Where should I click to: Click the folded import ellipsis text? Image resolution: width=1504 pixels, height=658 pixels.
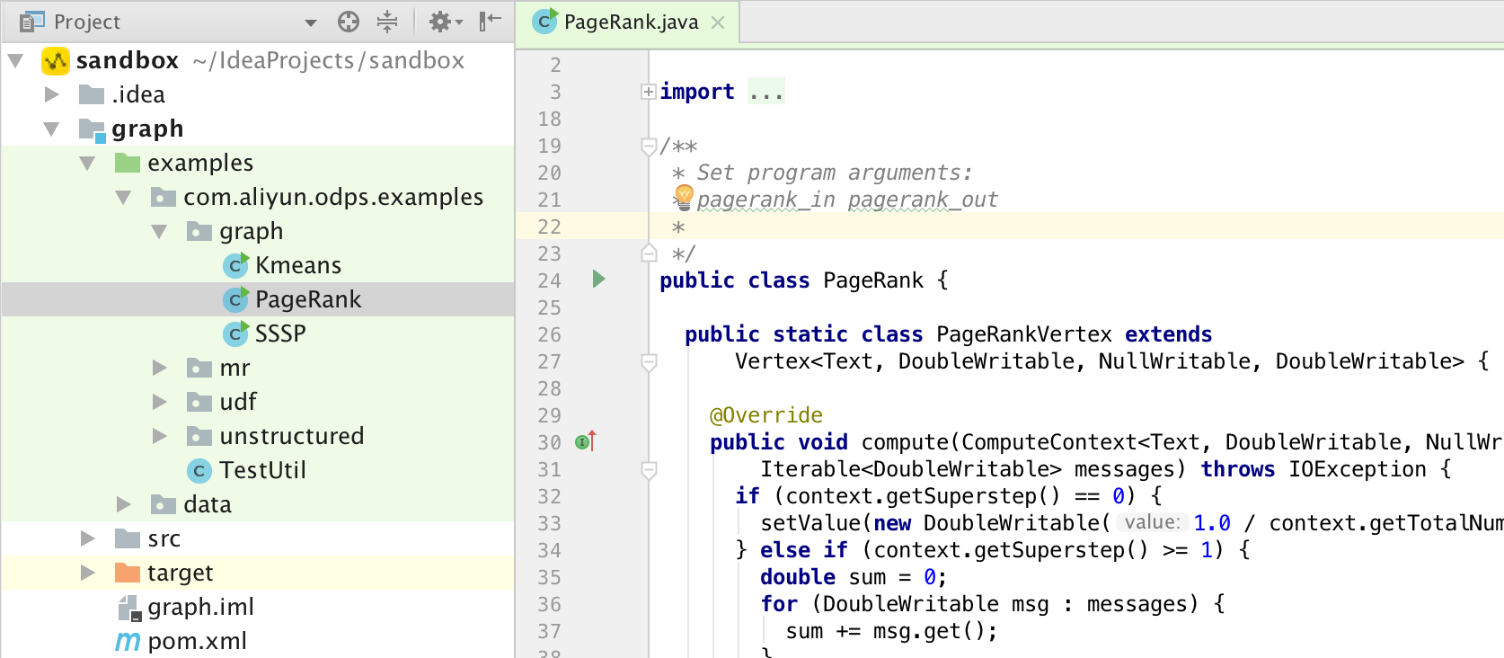point(766,92)
